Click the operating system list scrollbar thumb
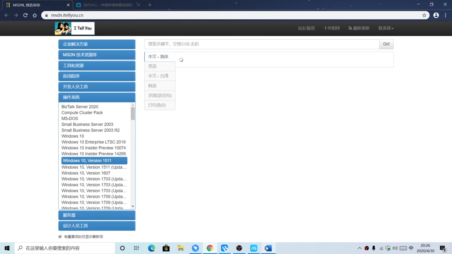Screen dimensions: 452x254 coord(133,114)
